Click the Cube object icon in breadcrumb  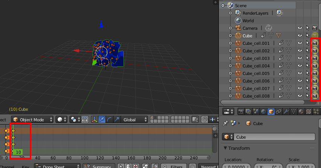click(x=248, y=123)
